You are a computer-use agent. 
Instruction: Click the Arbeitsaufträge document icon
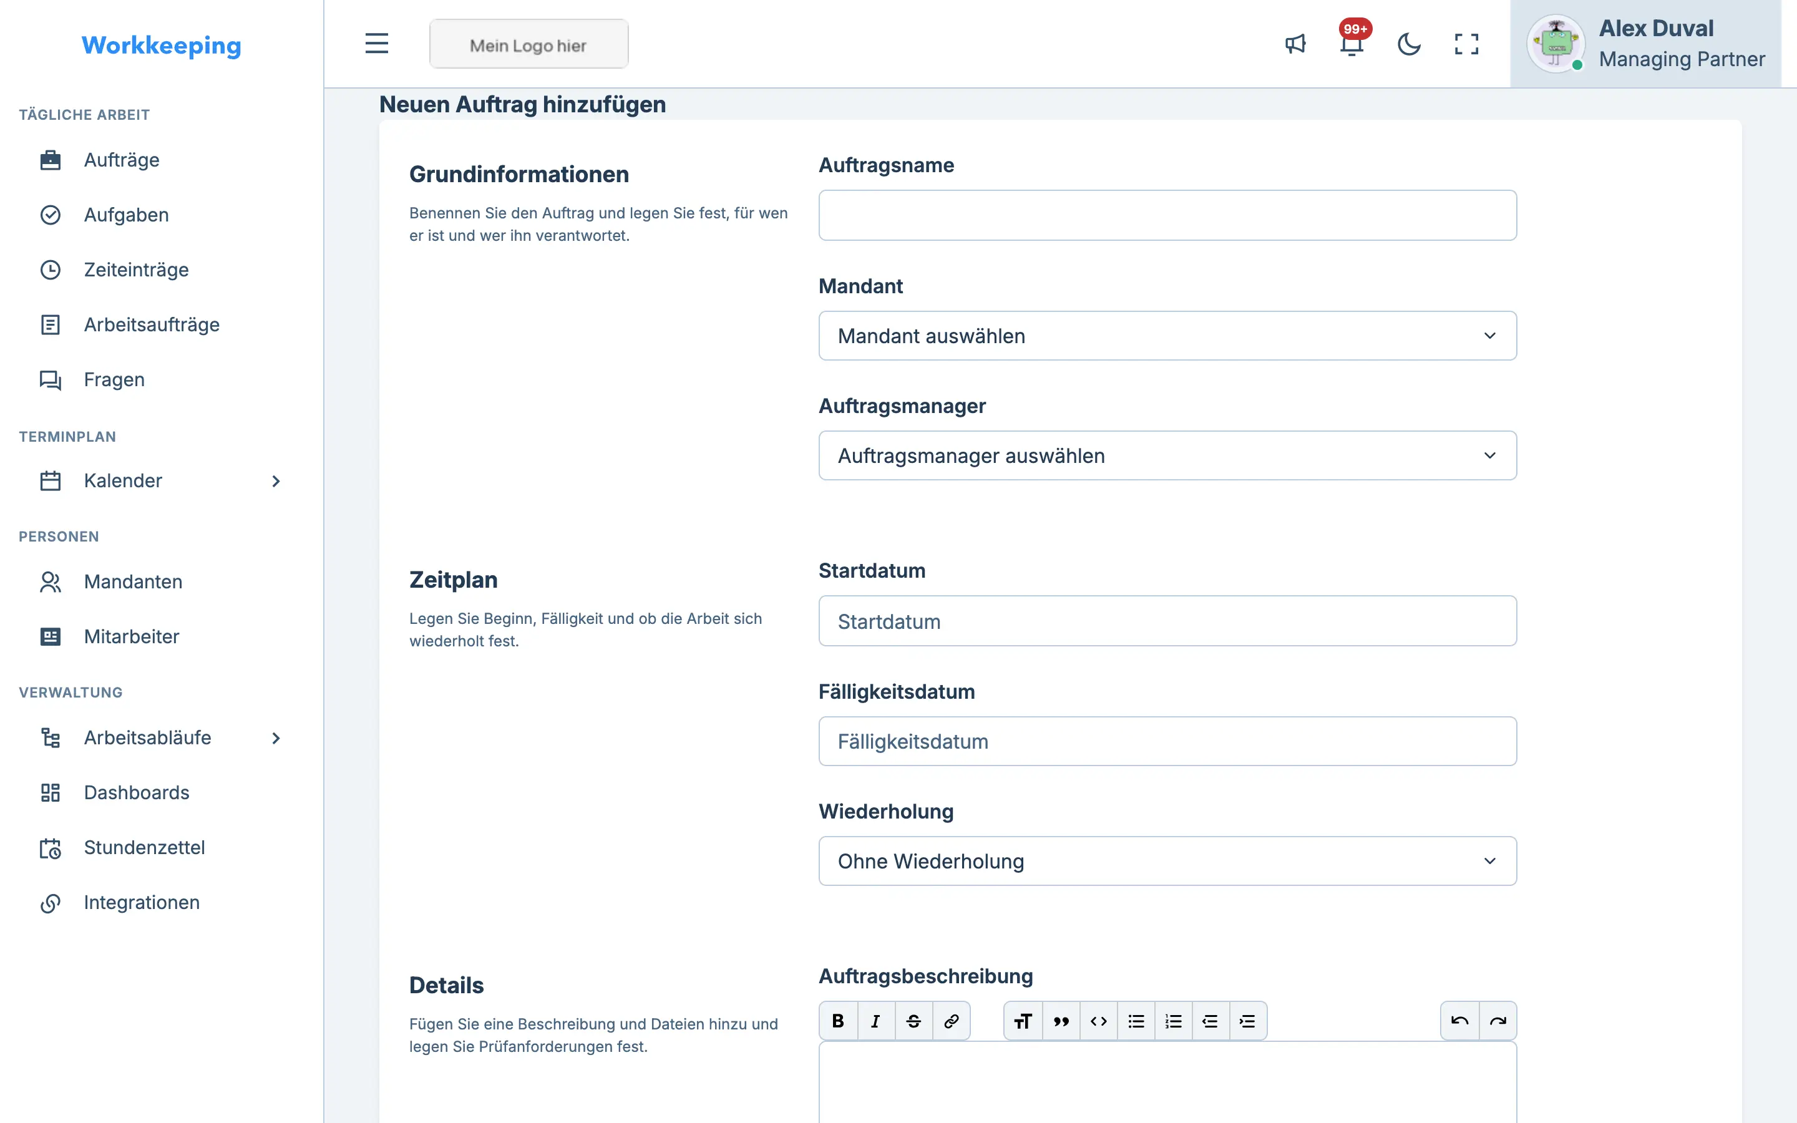(51, 324)
